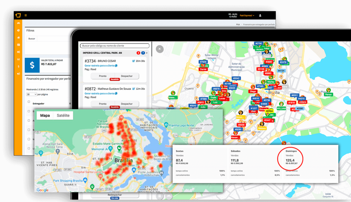
Task: Click the edit icon on order #3734
Action: (x=134, y=61)
